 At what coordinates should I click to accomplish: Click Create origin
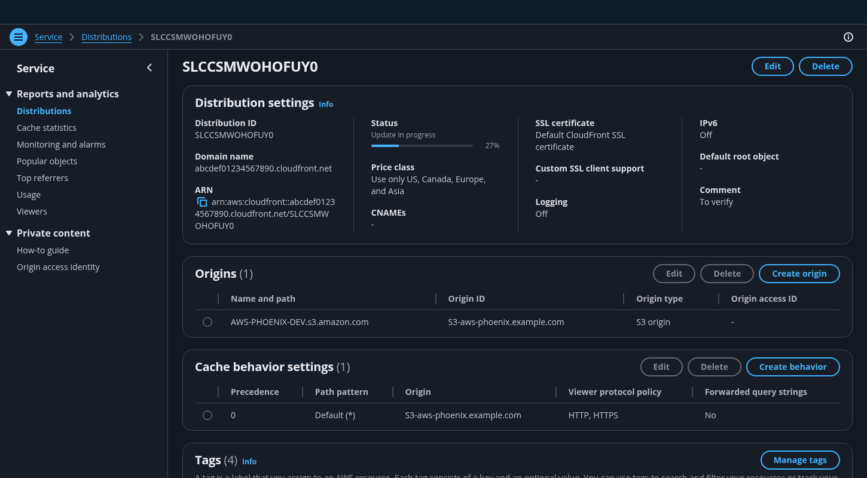coord(799,274)
